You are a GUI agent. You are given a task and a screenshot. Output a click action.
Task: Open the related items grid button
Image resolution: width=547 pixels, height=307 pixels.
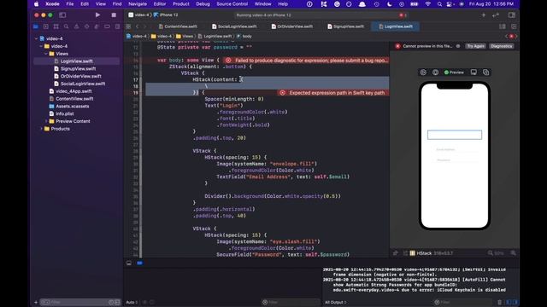tap(128, 26)
